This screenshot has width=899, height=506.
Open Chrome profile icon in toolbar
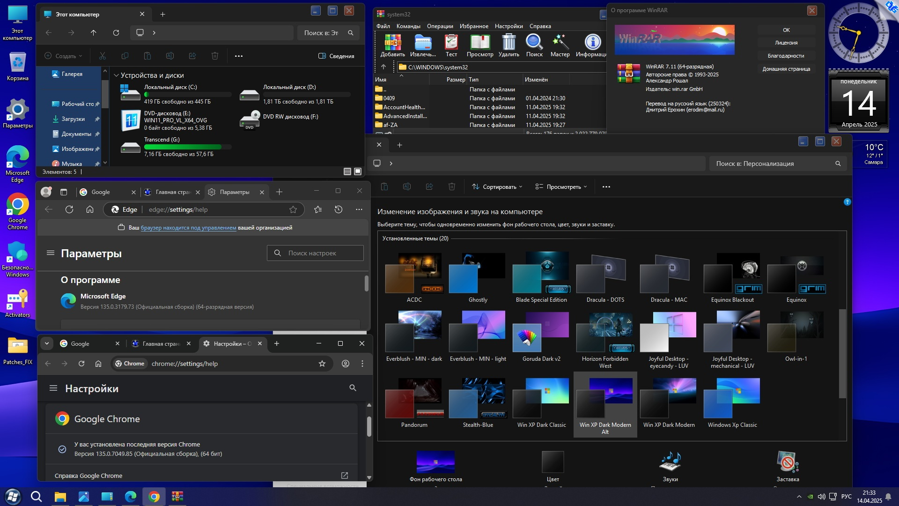click(346, 364)
